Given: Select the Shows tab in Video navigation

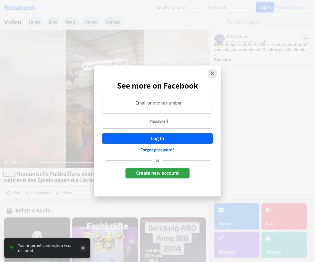Looking at the screenshot, I should (x=91, y=22).
